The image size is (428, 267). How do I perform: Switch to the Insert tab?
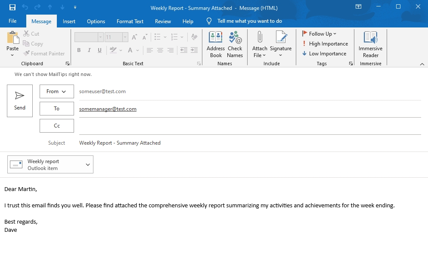click(69, 21)
